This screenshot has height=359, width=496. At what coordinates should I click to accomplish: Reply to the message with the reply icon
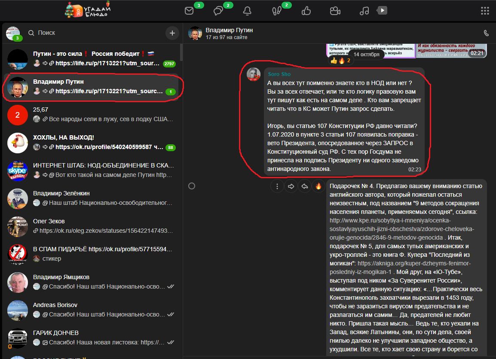coord(305,186)
